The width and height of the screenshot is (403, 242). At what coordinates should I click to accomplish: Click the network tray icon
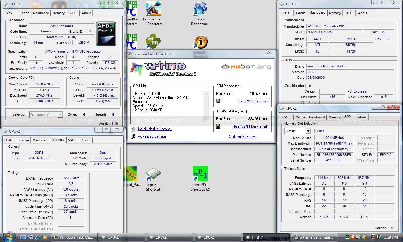[x=372, y=237]
